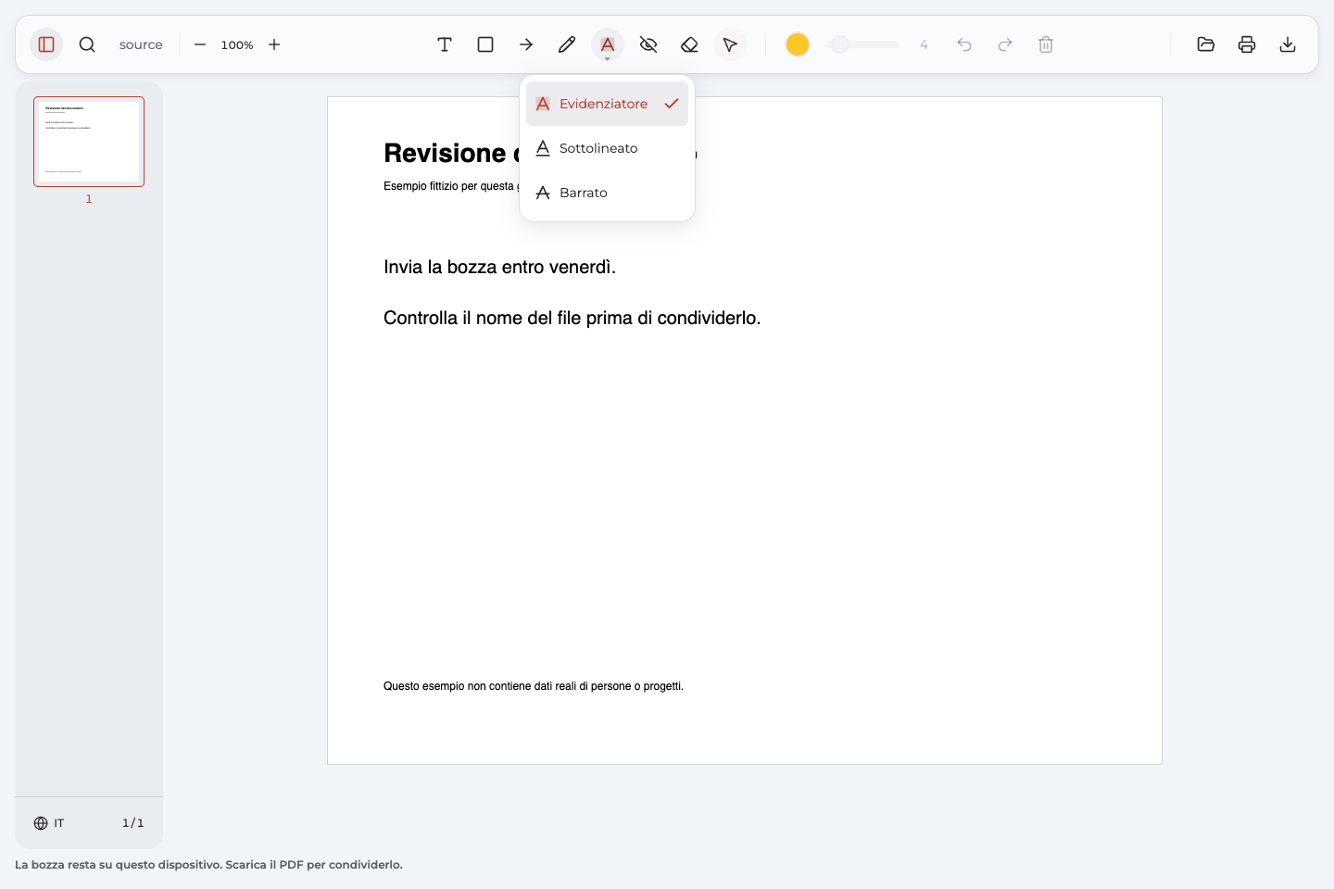1334x889 pixels.
Task: Delete annotations with the trash icon
Action: click(x=1046, y=44)
